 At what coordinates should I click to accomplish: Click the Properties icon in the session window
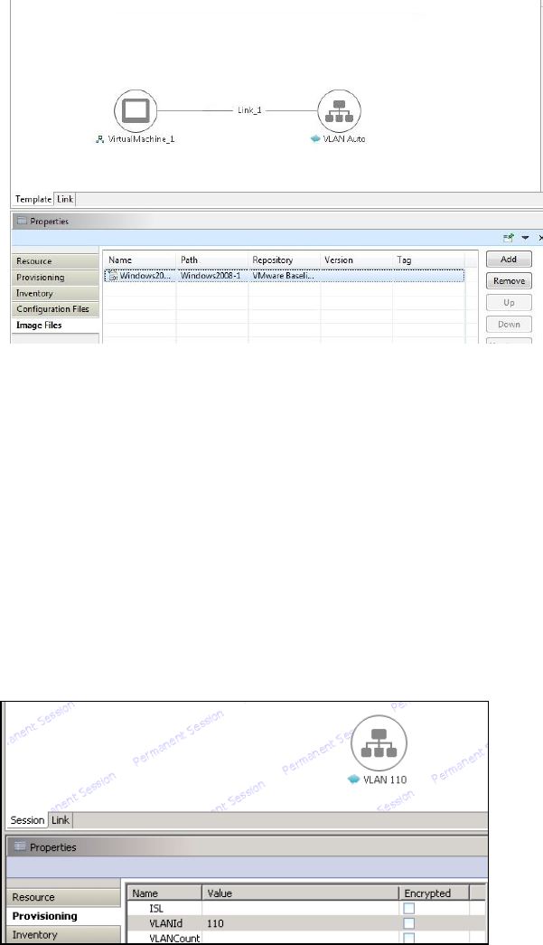click(20, 846)
